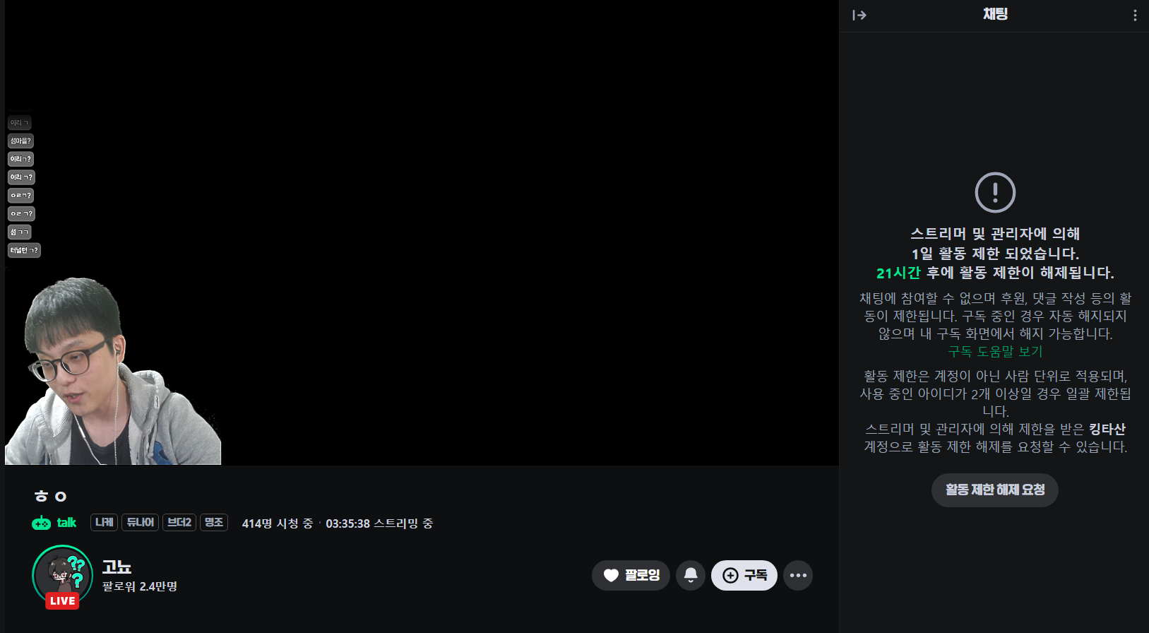The width and height of the screenshot is (1149, 633).
Task: Collapse the chat panel with arrow icon
Action: [x=859, y=15]
